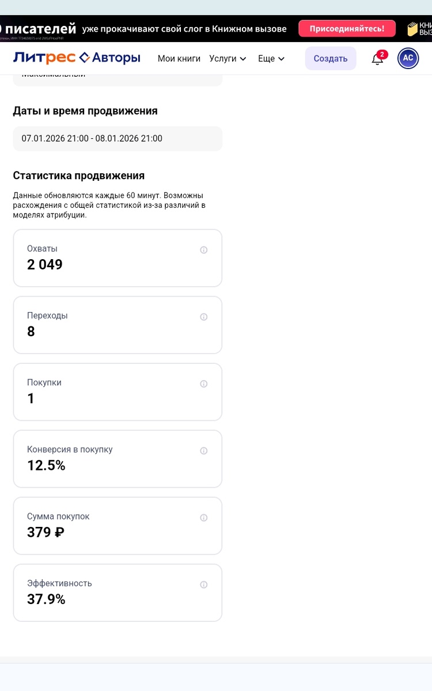Show info tooltip for Покупки
The width and height of the screenshot is (432, 691).
tap(203, 384)
